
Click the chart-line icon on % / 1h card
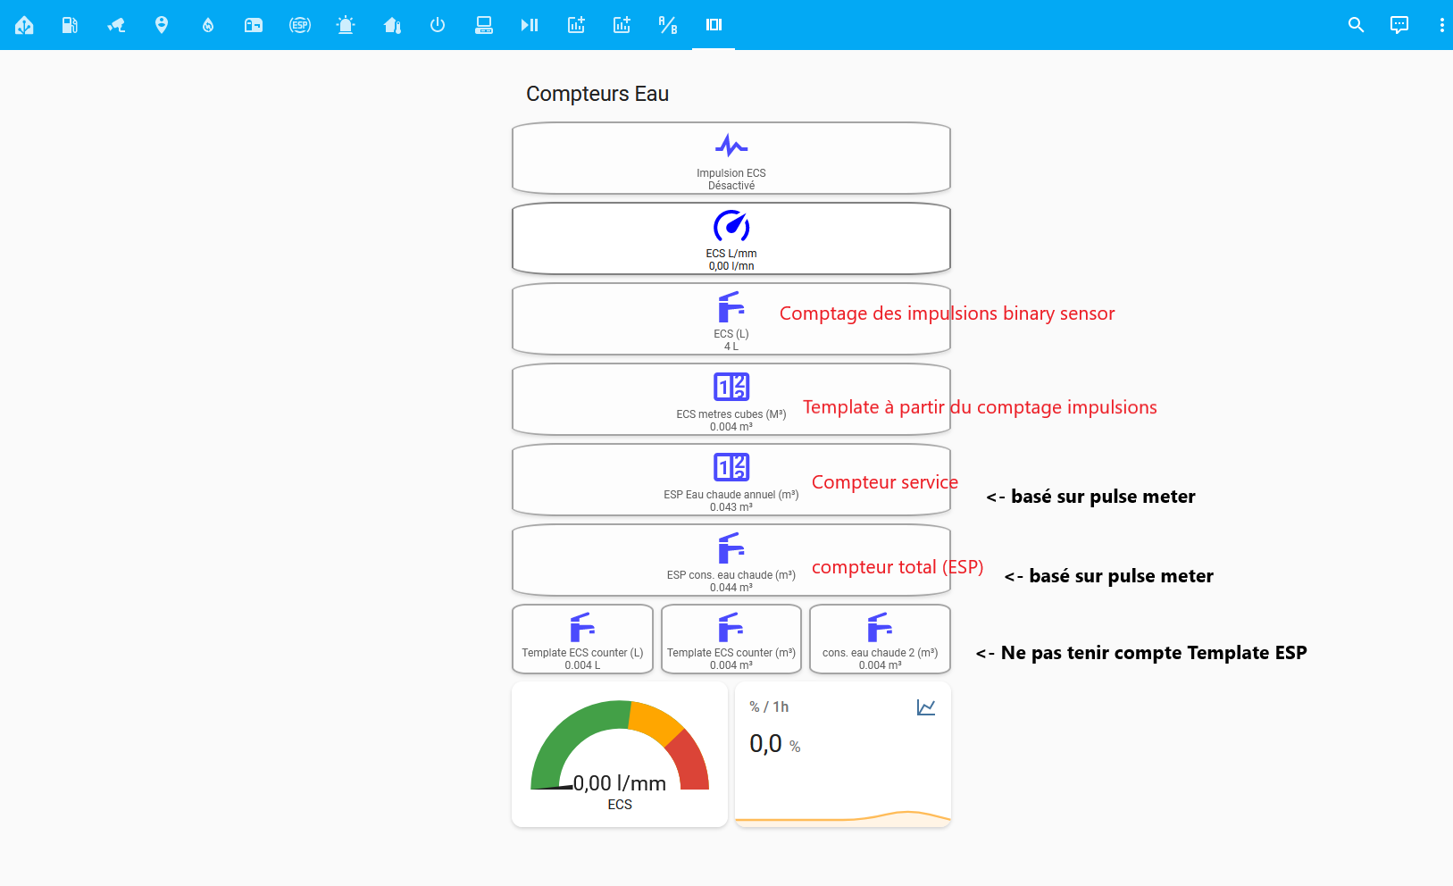coord(926,707)
